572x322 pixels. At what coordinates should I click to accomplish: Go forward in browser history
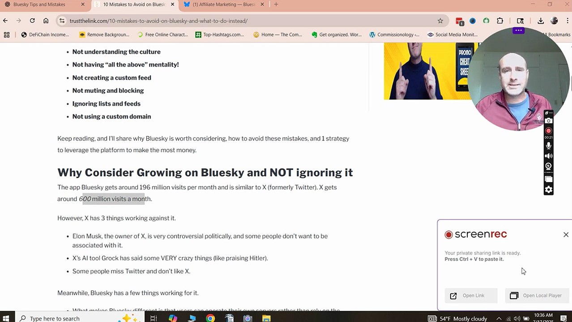click(x=19, y=21)
